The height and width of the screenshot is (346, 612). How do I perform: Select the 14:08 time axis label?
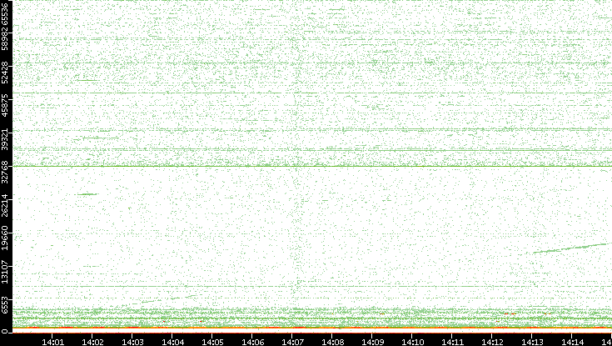coord(332,342)
